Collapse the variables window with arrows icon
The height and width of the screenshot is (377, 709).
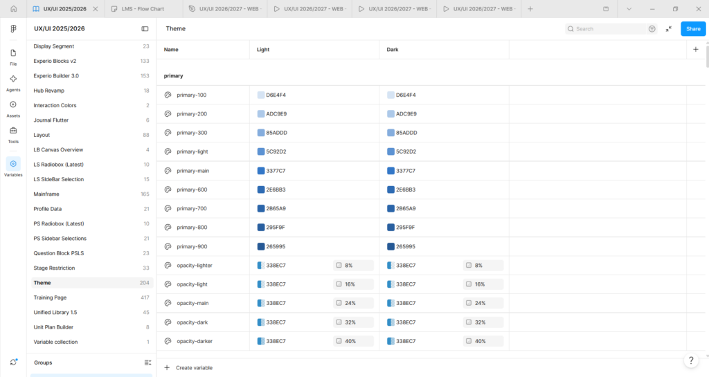pyautogui.click(x=669, y=29)
